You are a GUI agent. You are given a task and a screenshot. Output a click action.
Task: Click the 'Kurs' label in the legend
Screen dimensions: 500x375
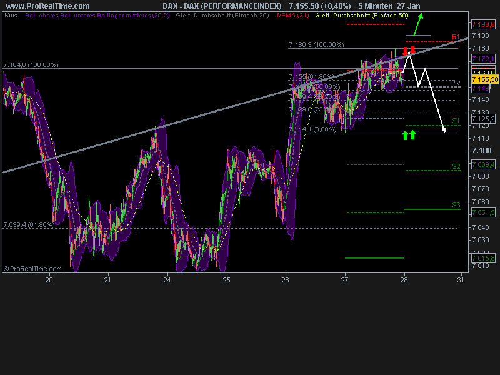(x=10, y=18)
